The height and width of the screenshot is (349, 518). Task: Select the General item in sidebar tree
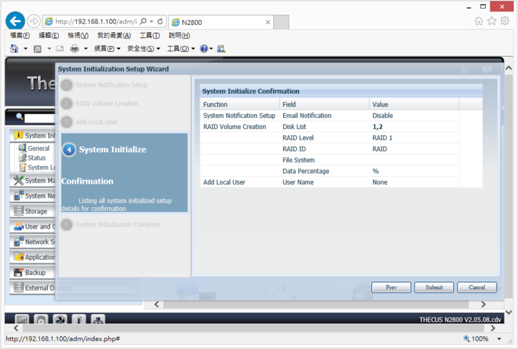(x=38, y=148)
